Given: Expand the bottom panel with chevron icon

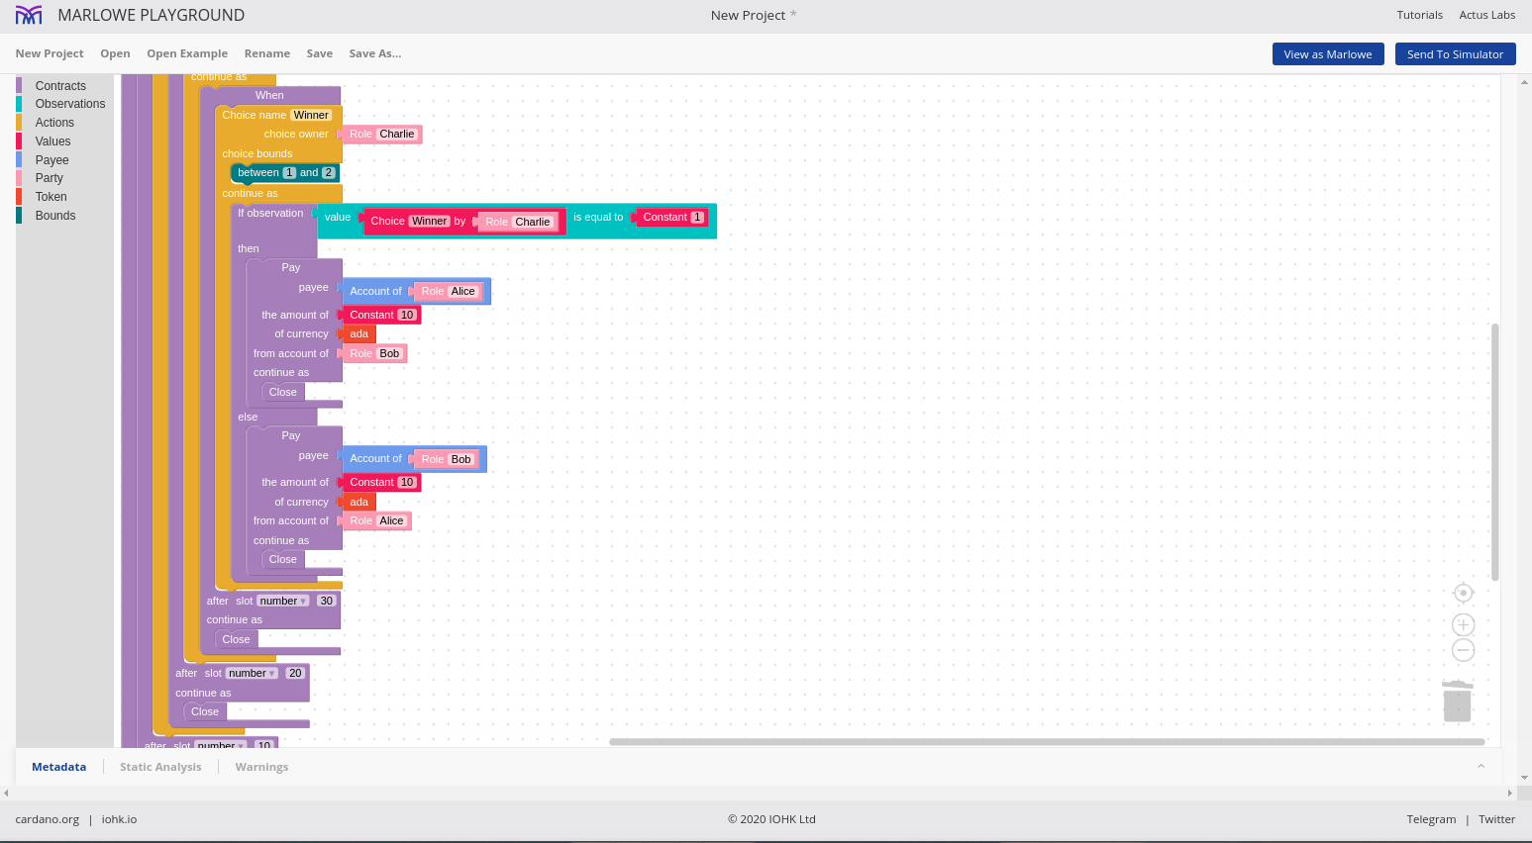Looking at the screenshot, I should [1481, 767].
